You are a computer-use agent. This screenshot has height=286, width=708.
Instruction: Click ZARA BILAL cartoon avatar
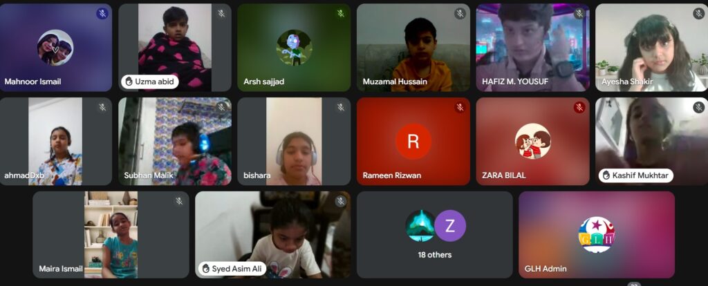pos(532,141)
